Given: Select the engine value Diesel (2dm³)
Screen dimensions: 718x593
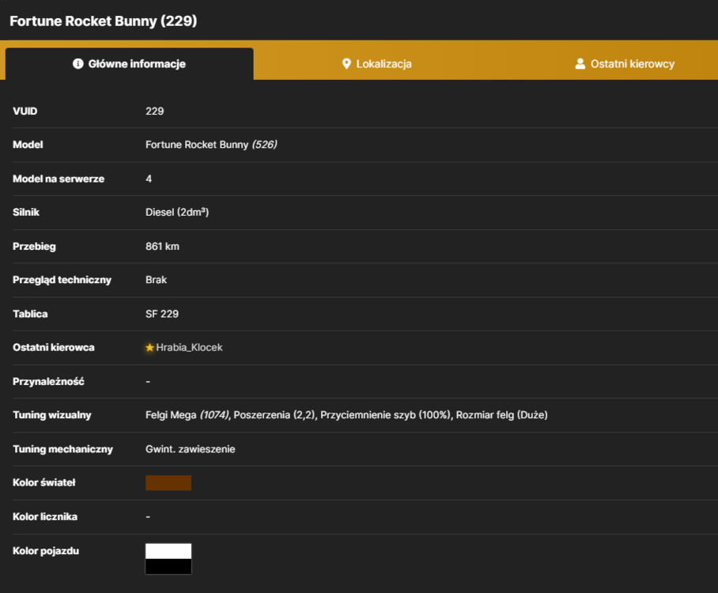Looking at the screenshot, I should point(177,212).
